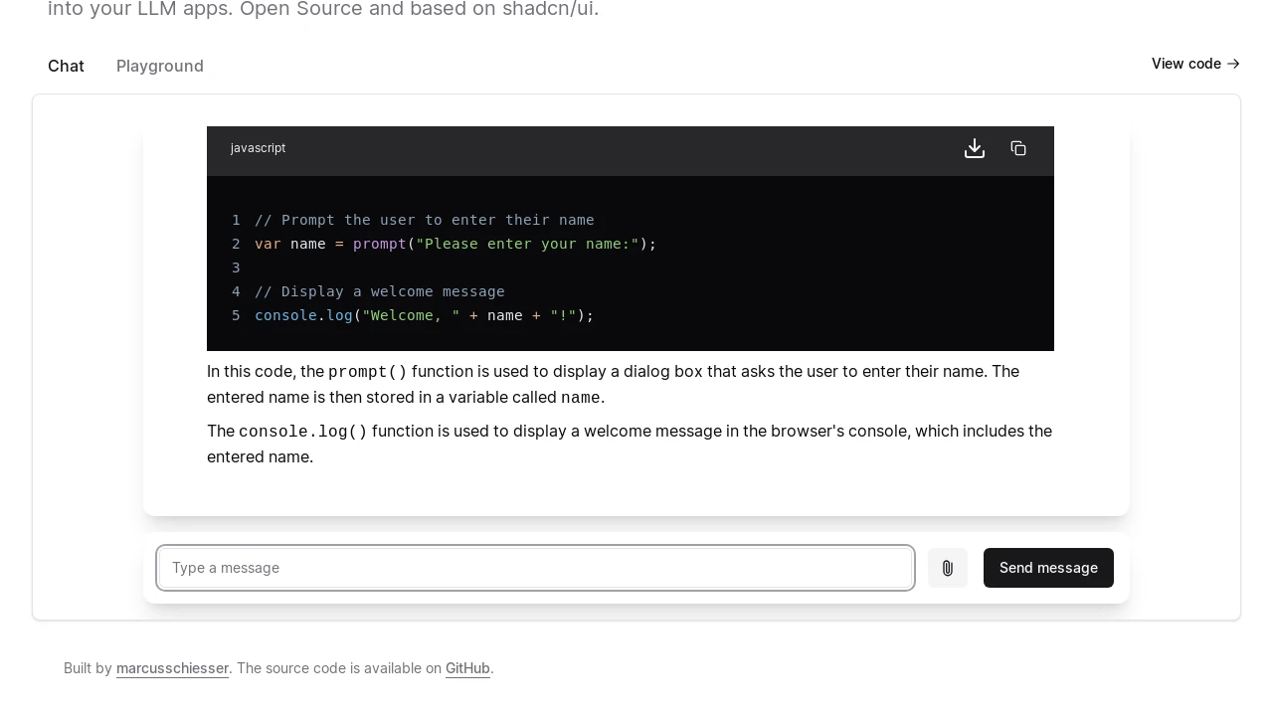
Task: Click the arrow beside View code
Action: (1233, 64)
